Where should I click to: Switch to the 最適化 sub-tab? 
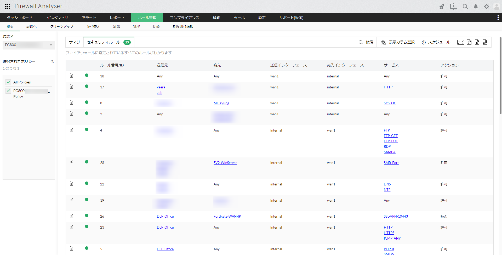[x=31, y=27]
